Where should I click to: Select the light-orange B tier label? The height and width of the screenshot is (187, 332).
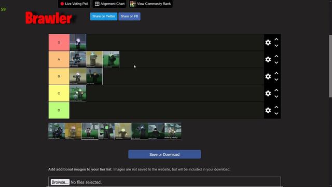click(59, 76)
